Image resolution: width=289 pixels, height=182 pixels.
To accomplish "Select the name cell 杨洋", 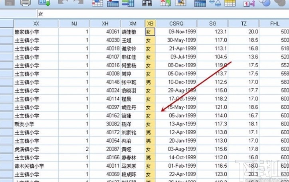I will tap(133, 124).
